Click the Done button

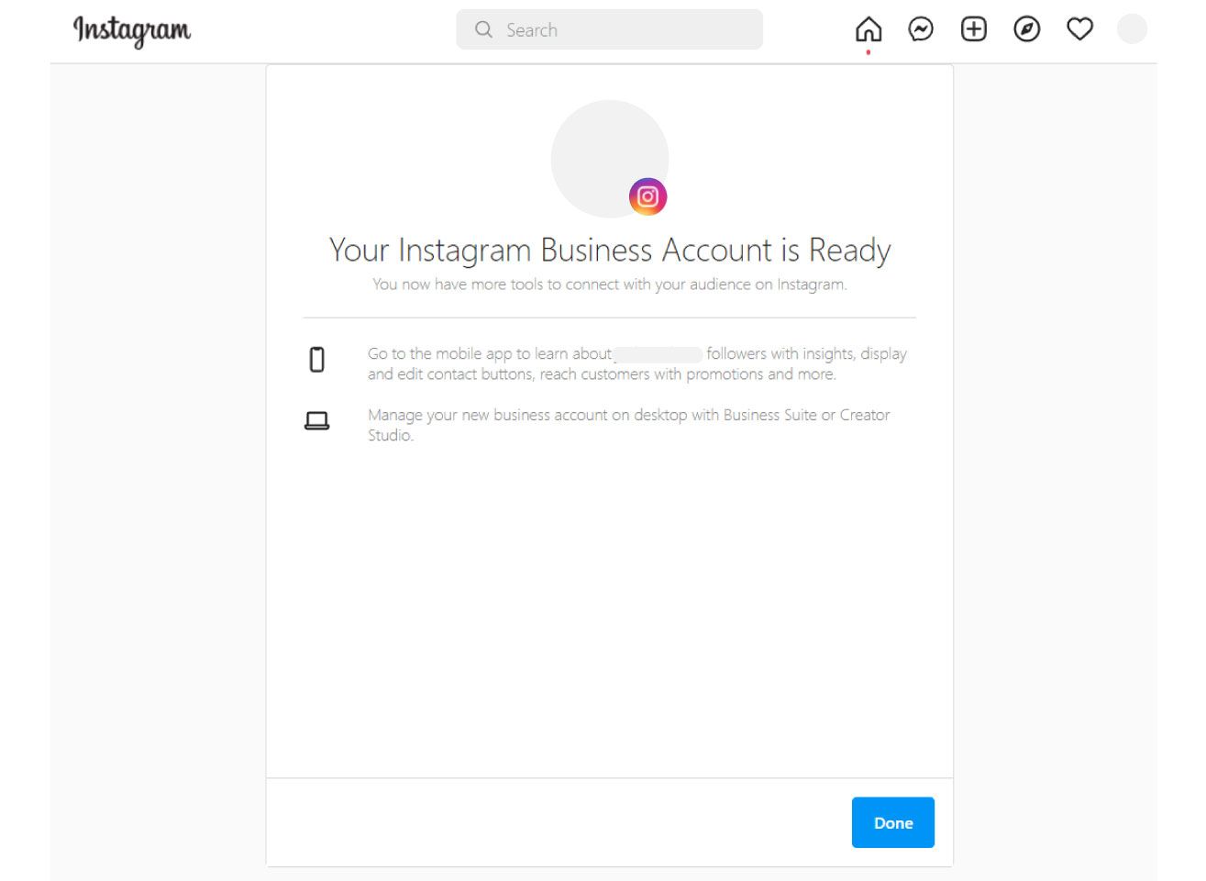(x=893, y=822)
